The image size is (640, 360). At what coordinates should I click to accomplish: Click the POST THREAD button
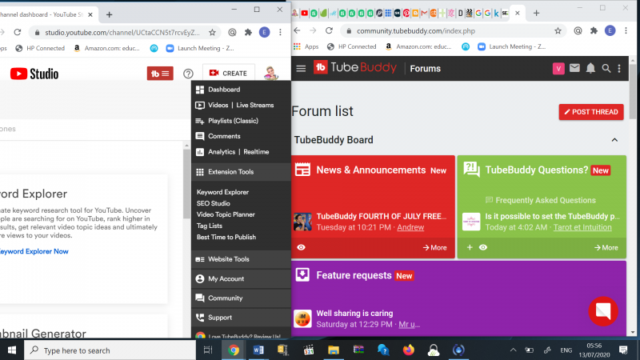coord(590,112)
